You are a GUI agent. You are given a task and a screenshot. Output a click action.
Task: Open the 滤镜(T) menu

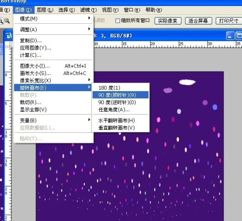(88, 10)
